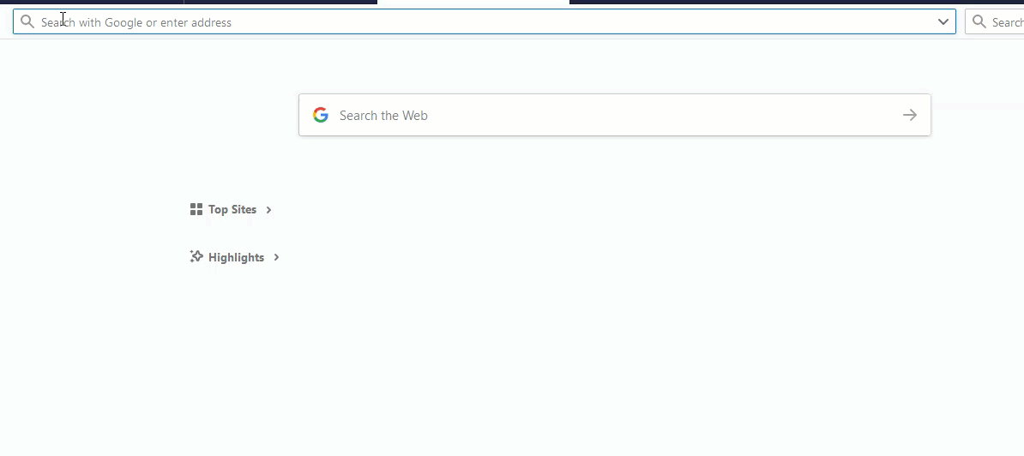
Task: Collapse Top Sites section using its chevron
Action: pos(268,210)
